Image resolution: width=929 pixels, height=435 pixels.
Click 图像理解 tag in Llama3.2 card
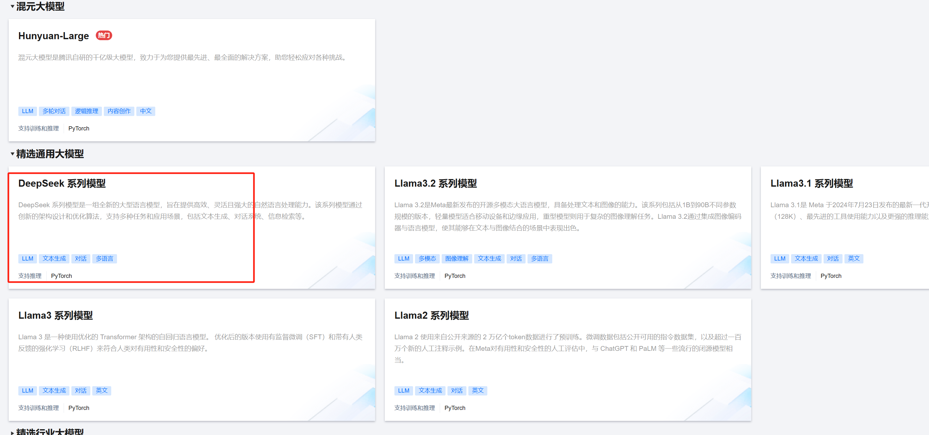click(x=456, y=258)
